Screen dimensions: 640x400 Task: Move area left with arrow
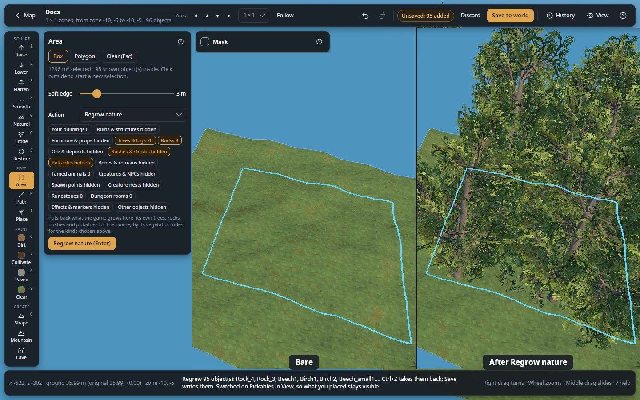[196, 16]
